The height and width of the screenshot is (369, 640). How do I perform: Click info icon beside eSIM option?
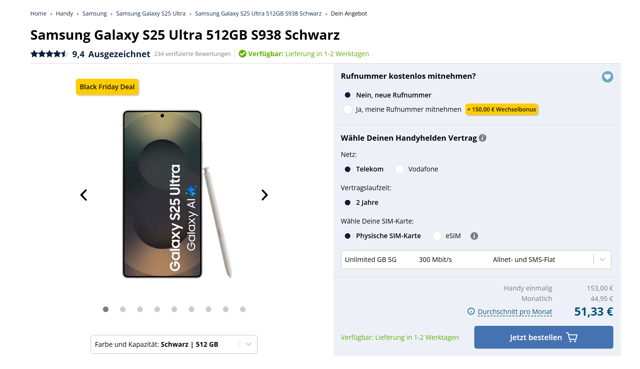pos(474,236)
